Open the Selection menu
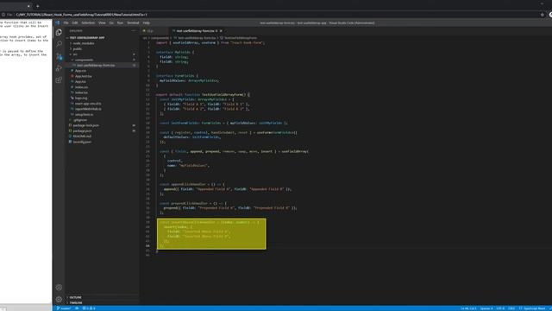This screenshot has width=552, height=311. click(88, 23)
